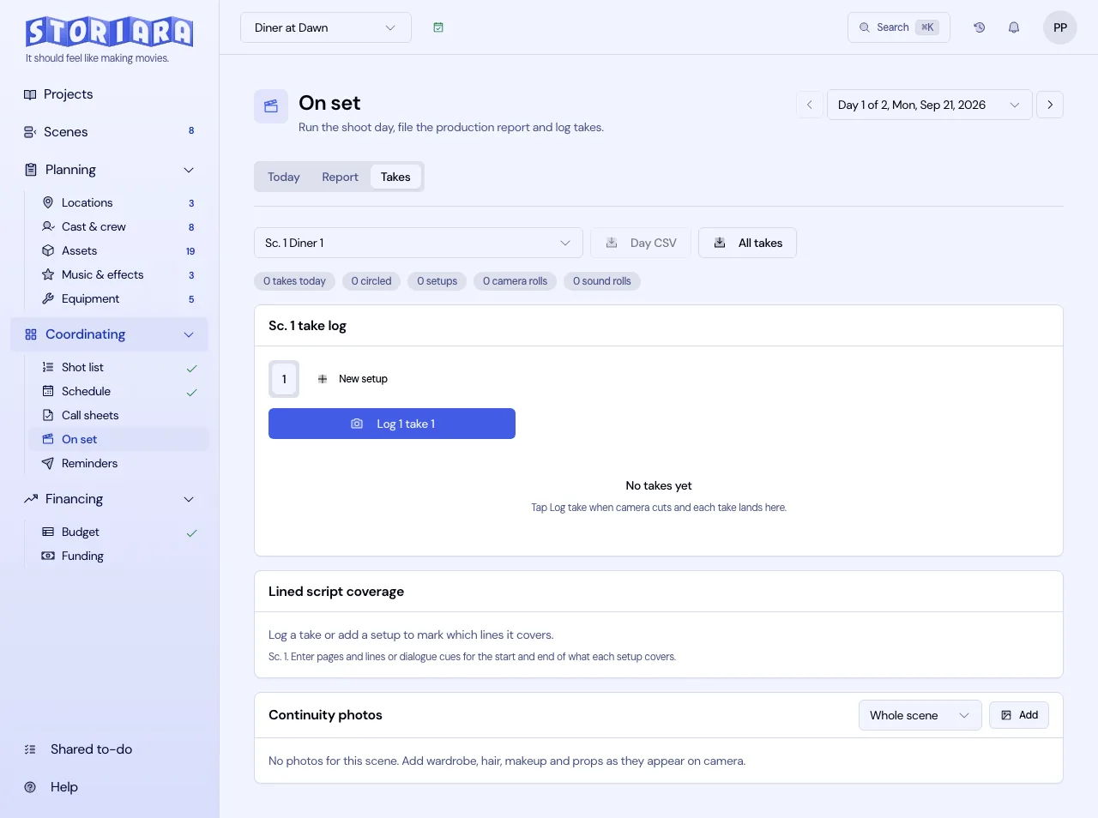Click the 0 takes today chip
1098x818 pixels.
point(294,281)
